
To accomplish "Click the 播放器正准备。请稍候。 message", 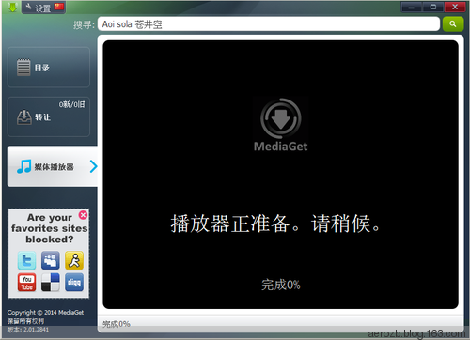I will [275, 224].
